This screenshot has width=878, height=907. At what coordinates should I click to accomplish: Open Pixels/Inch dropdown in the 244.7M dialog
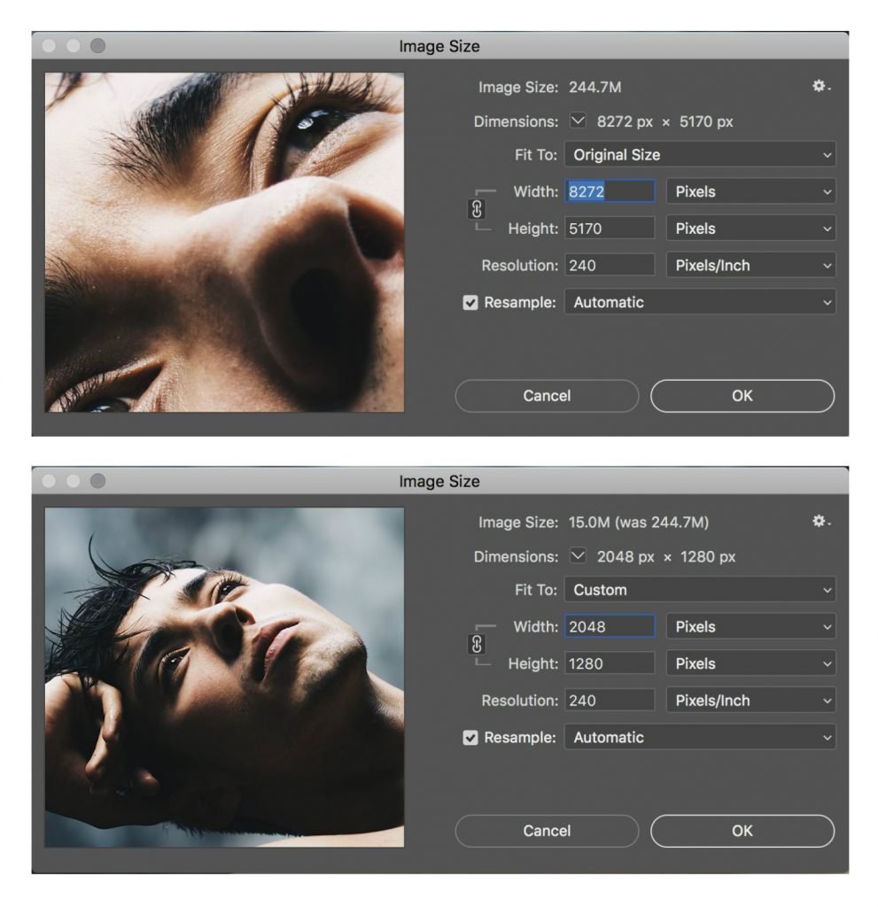(750, 266)
